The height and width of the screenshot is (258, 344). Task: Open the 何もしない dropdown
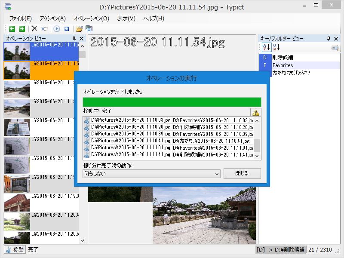pos(151,174)
